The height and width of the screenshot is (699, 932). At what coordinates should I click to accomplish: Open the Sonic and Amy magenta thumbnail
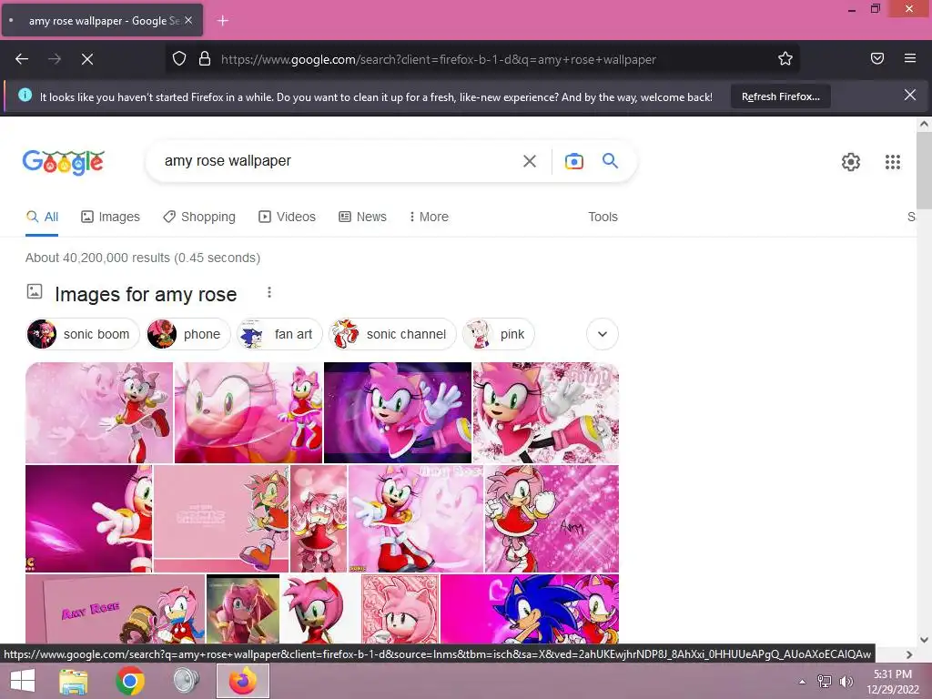[x=530, y=609]
